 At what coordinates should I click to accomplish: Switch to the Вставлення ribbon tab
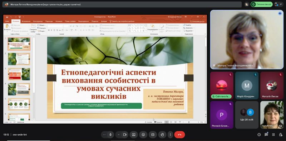[x=26, y=21]
